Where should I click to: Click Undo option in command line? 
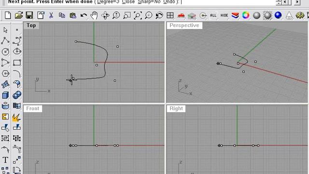(x=169, y=2)
